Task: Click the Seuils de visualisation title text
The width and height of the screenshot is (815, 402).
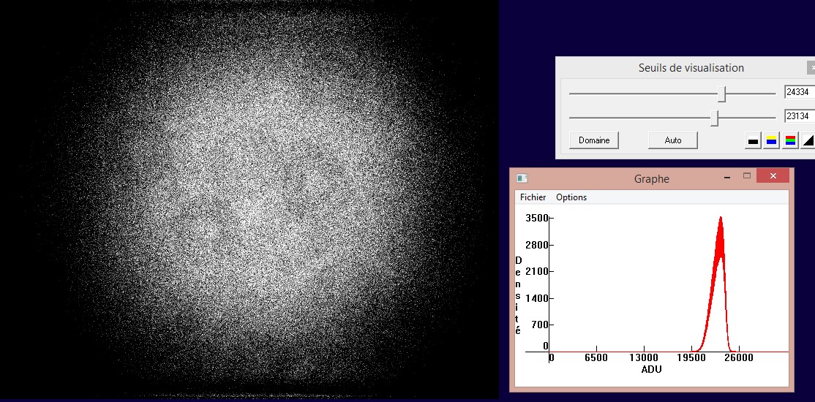Action: point(691,67)
